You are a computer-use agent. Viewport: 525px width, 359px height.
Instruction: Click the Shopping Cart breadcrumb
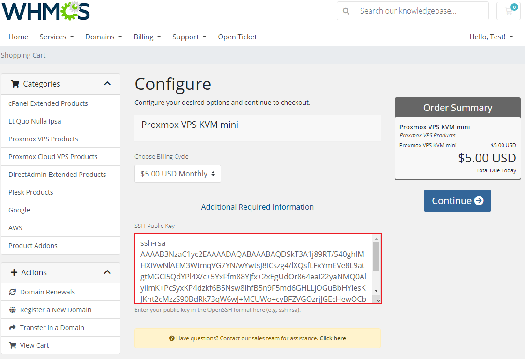click(23, 55)
